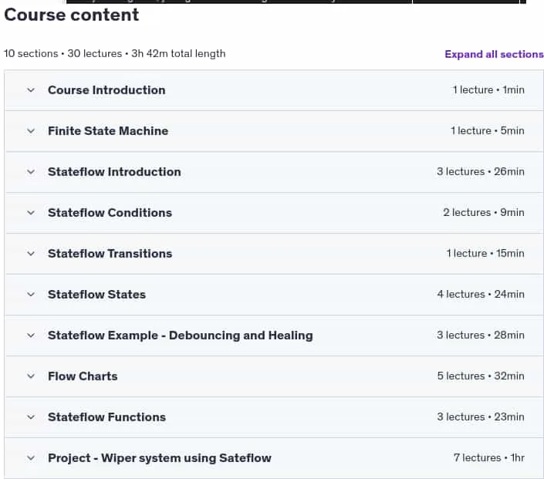Expand Stateflow Functions chevron arrow
Viewport: 544px width, 479px height.
[31, 417]
